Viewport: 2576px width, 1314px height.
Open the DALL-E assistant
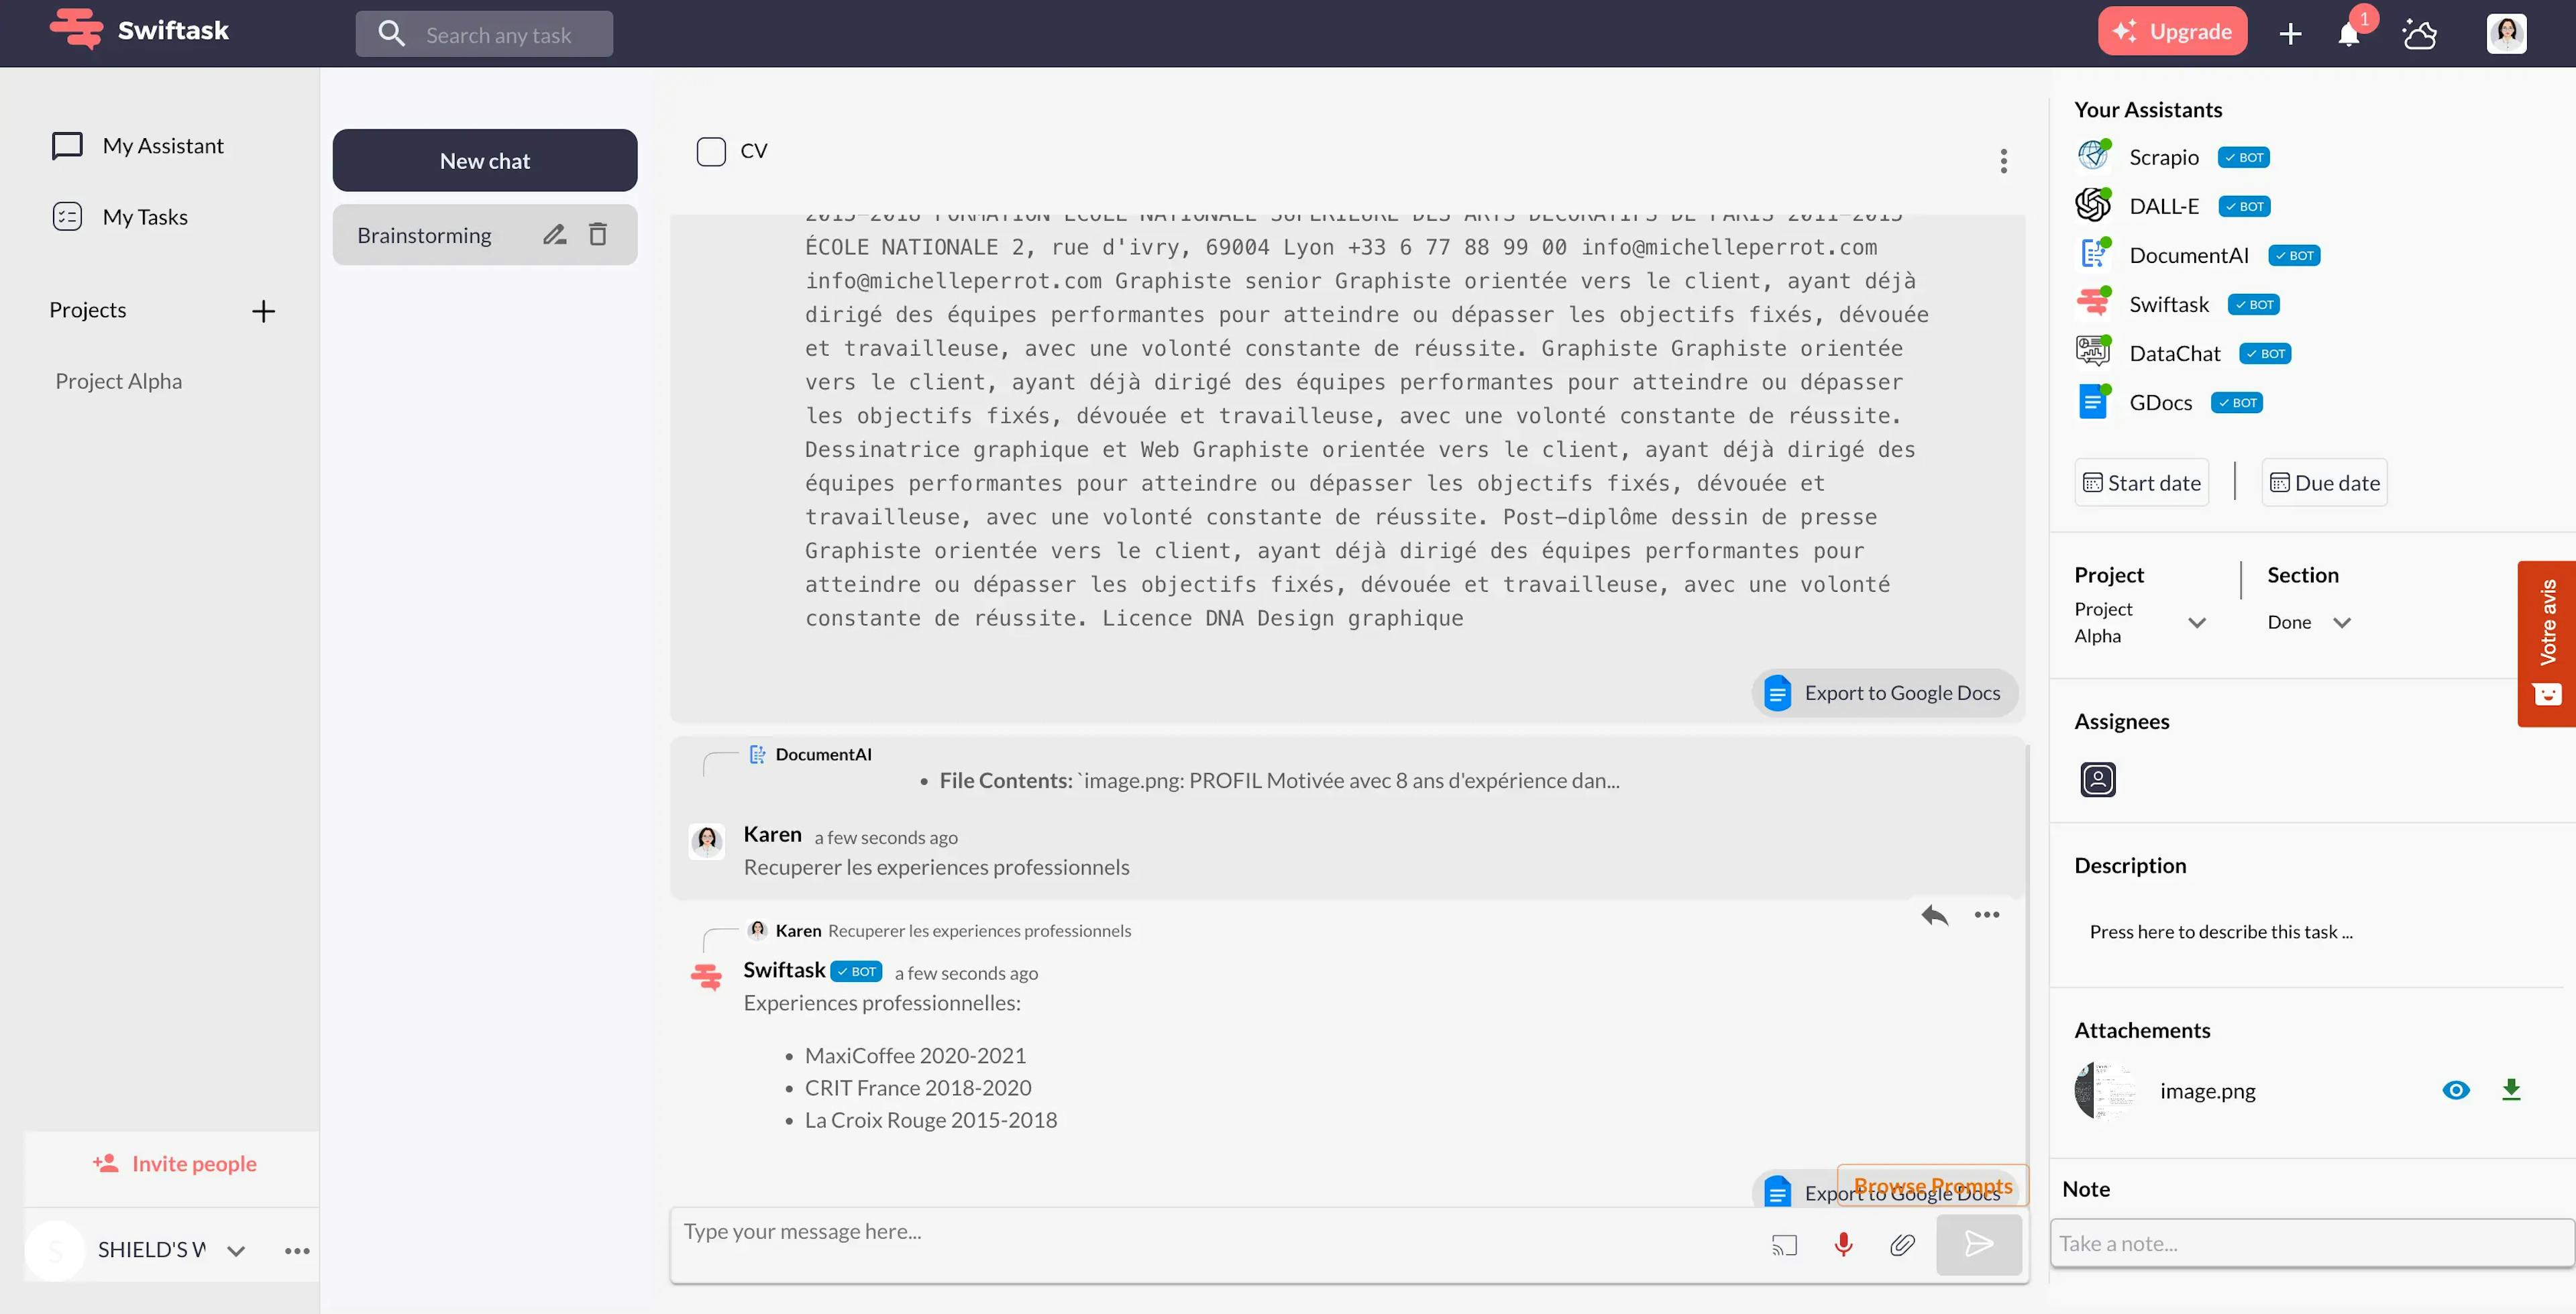pyautogui.click(x=2163, y=206)
